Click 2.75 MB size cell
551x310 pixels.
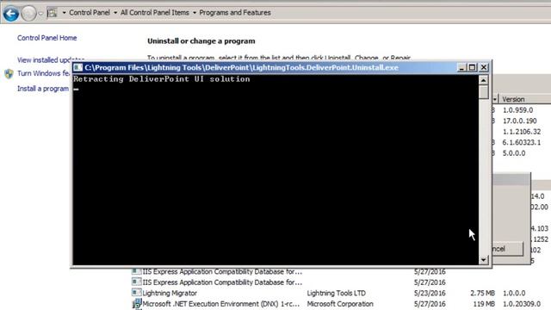(x=482, y=293)
